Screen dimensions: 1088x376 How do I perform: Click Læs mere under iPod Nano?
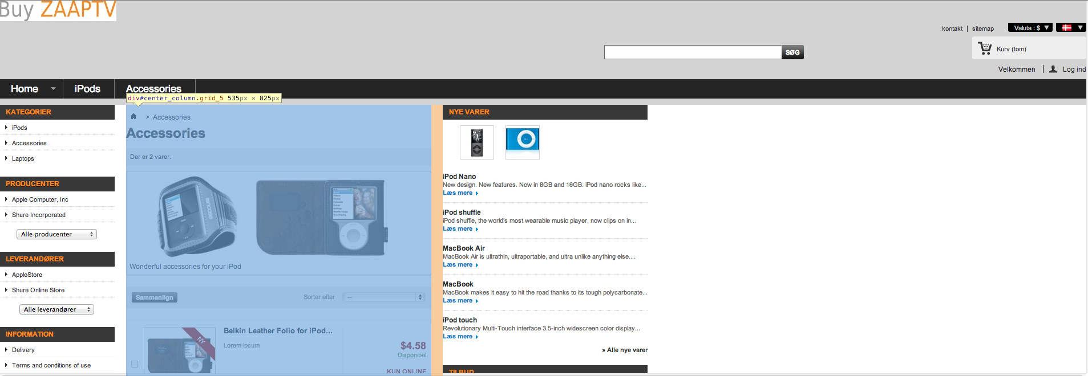click(x=460, y=193)
